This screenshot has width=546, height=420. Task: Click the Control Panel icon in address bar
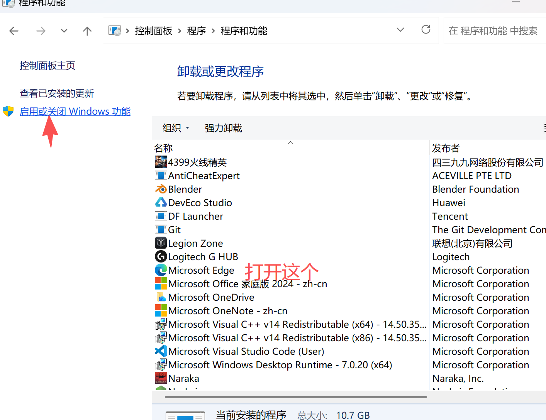(115, 30)
